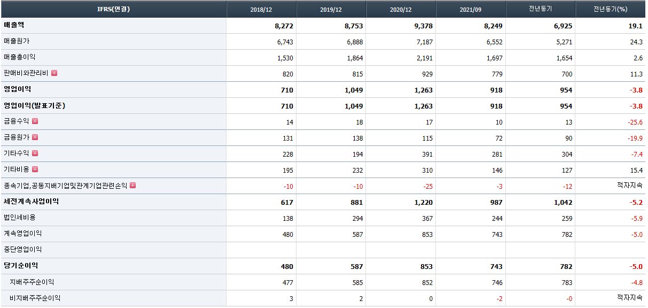The height and width of the screenshot is (308, 648).
Task: Click 금융원가 change value -19.9
Action: click(635, 138)
